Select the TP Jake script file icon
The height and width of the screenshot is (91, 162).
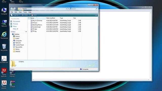[31, 29]
